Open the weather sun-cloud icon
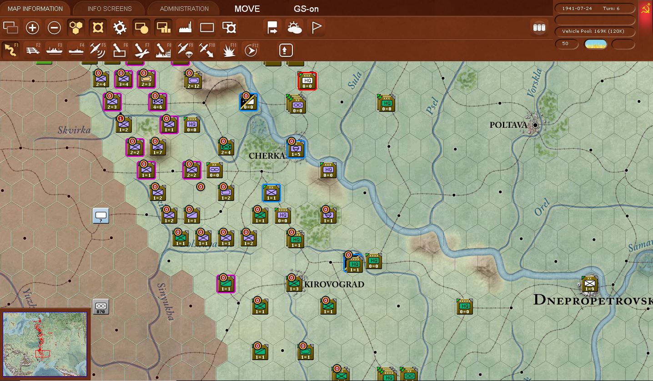 [x=294, y=28]
